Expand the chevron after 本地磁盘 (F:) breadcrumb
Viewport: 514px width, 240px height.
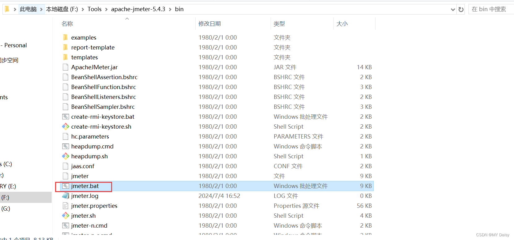pos(83,10)
